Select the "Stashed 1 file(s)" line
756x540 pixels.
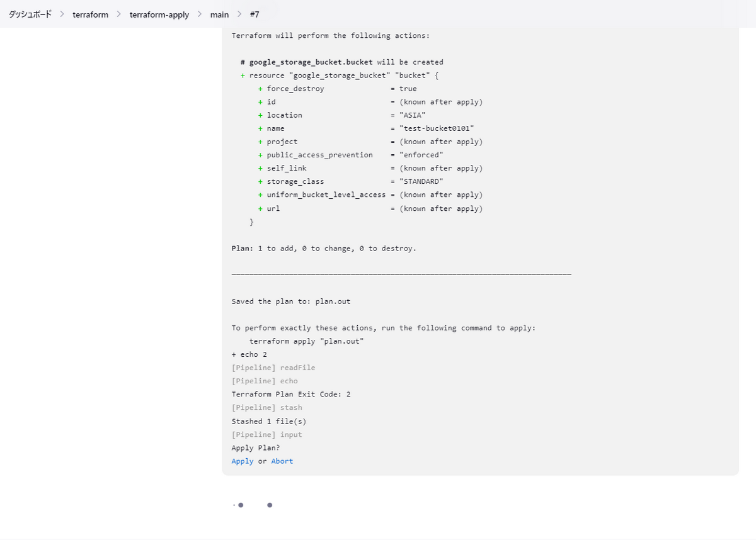269,421
